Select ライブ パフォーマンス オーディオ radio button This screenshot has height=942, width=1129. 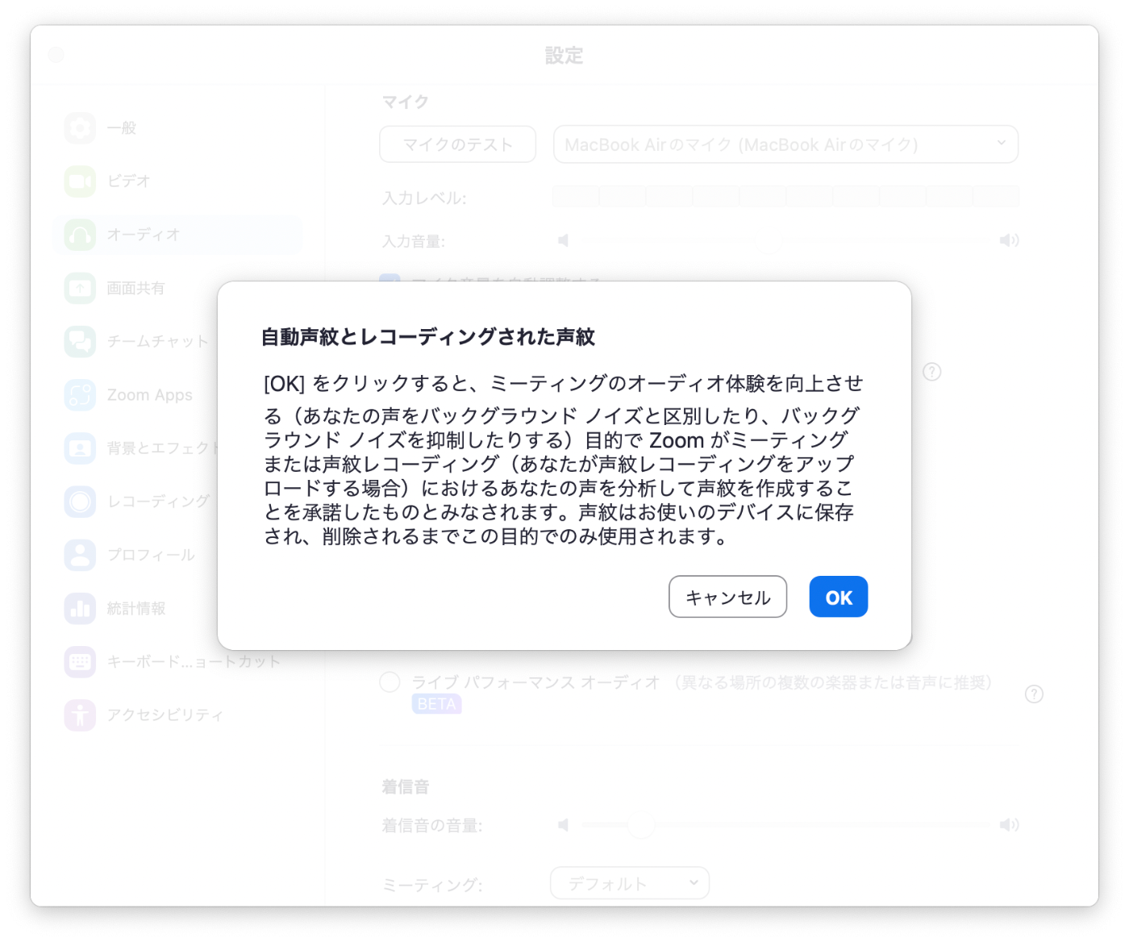(x=390, y=682)
